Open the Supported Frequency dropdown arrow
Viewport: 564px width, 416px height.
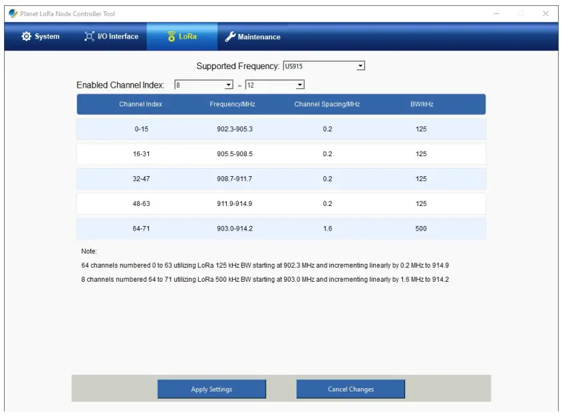click(360, 66)
